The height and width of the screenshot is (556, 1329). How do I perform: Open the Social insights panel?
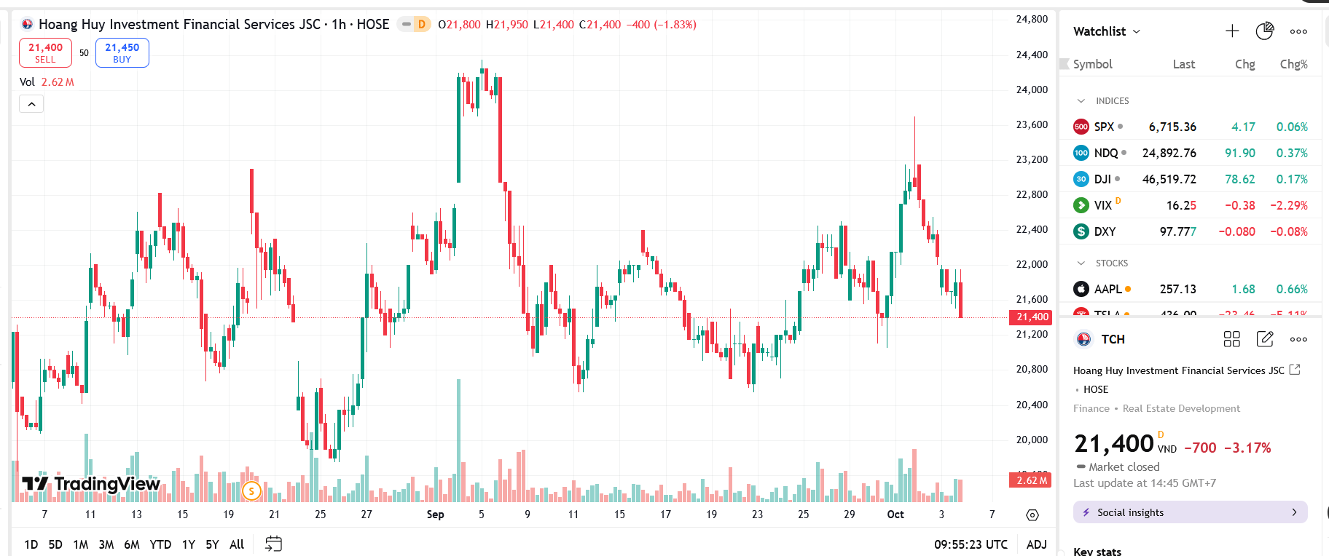1190,512
